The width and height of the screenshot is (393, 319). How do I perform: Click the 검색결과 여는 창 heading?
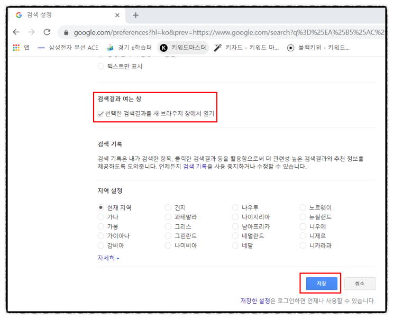120,99
